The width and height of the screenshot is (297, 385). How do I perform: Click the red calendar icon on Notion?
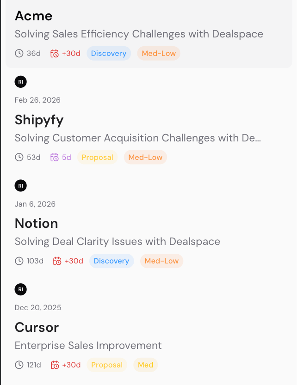click(57, 261)
